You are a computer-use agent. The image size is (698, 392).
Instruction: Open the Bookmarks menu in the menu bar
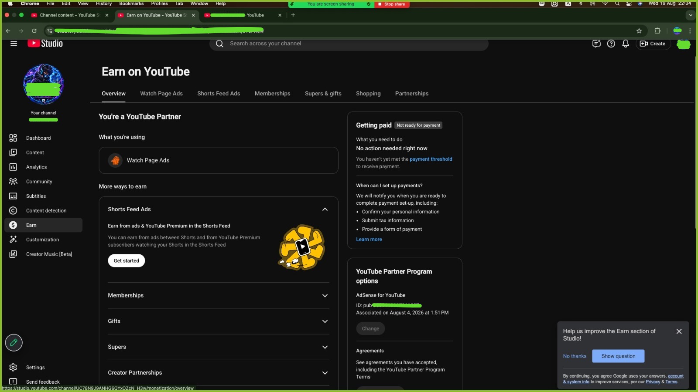point(131,3)
